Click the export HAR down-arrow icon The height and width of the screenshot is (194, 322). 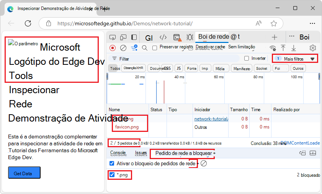(x=294, y=48)
